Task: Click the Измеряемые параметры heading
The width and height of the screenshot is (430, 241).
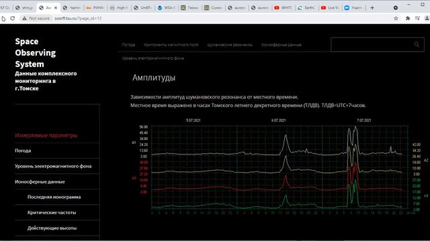Action: click(46, 135)
